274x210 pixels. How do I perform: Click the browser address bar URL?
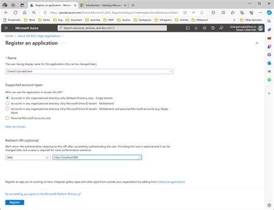114,13
